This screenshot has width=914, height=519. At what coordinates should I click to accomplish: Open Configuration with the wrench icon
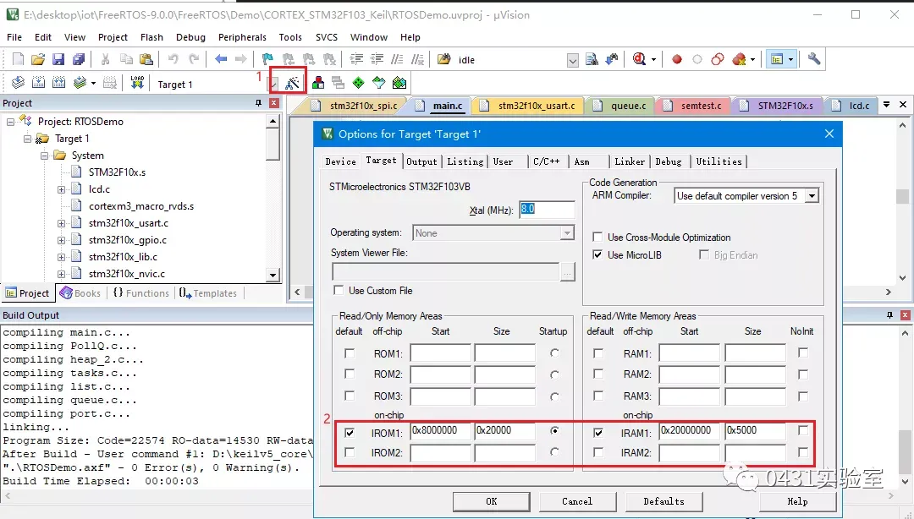coord(814,59)
